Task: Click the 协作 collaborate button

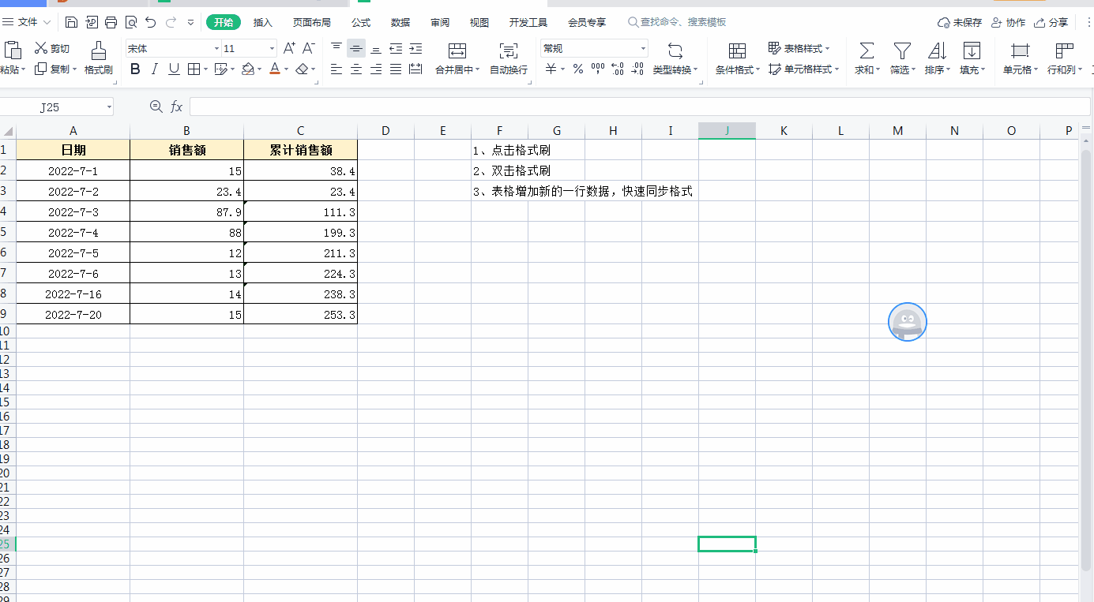Action: (1008, 23)
